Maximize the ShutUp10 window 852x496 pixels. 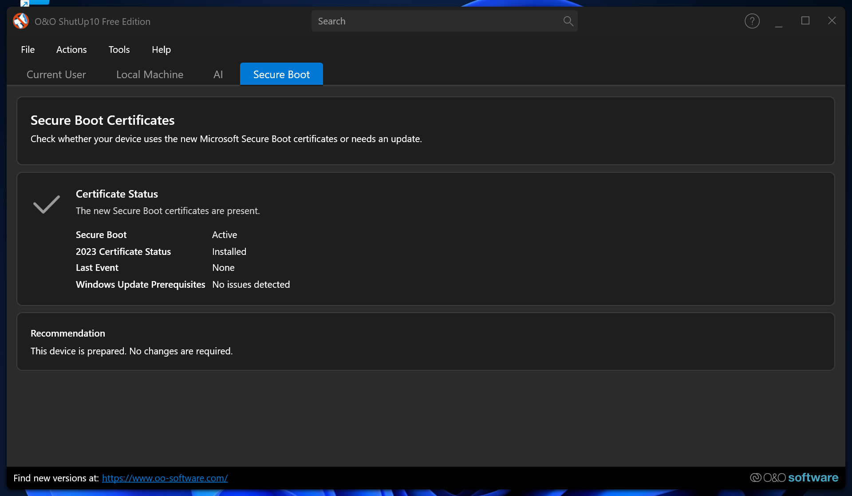(x=805, y=21)
